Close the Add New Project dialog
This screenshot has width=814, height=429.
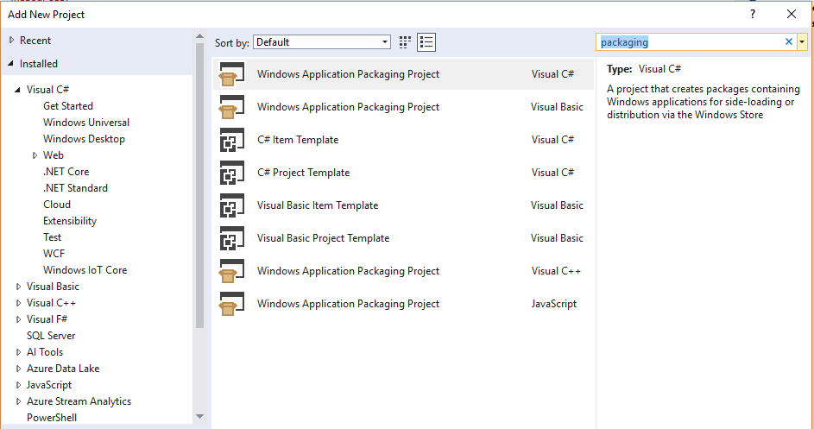click(792, 14)
